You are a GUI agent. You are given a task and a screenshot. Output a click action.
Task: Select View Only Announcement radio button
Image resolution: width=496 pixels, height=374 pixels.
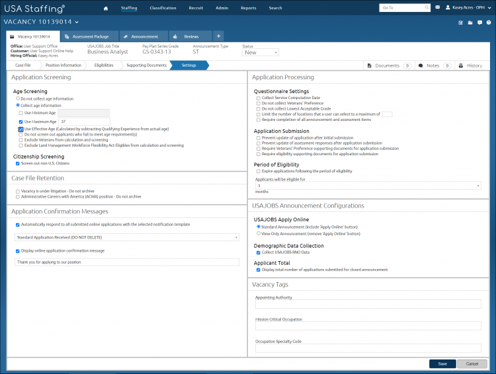coord(259,233)
